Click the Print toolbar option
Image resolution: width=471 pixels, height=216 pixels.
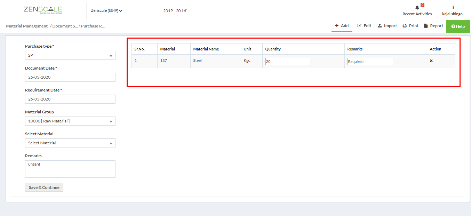[x=410, y=26]
